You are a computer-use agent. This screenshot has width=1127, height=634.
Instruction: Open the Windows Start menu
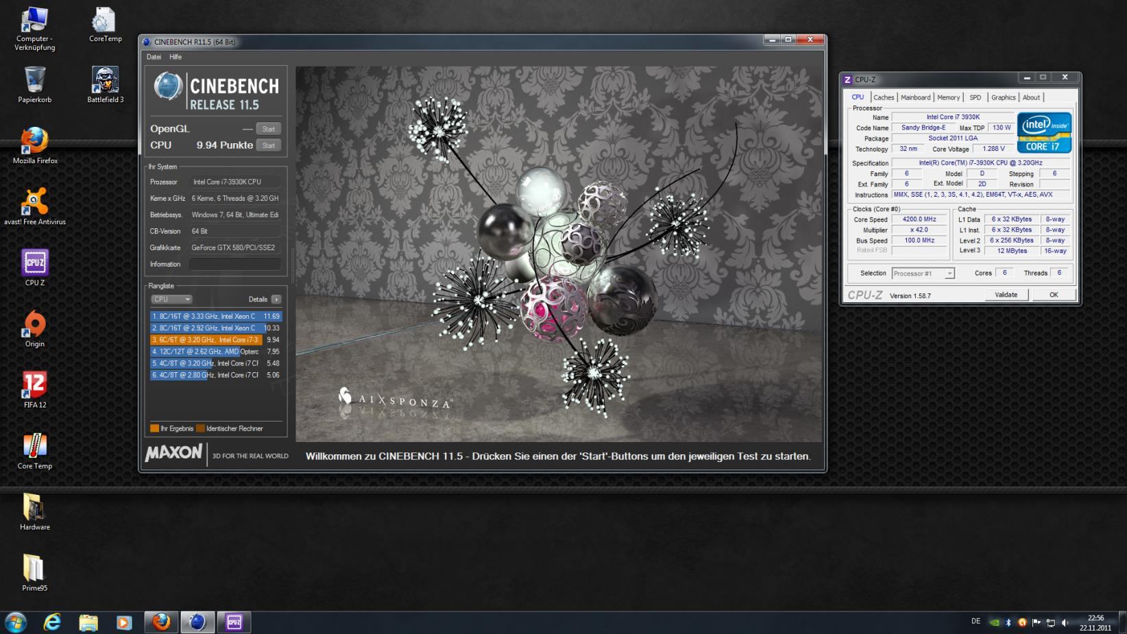pos(15,622)
